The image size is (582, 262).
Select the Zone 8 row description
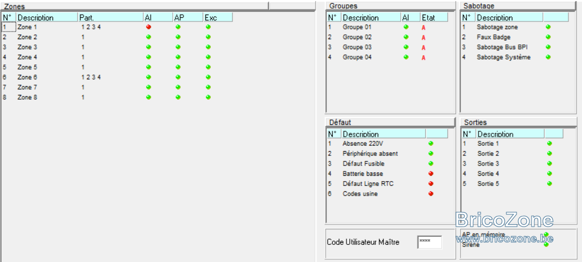27,97
